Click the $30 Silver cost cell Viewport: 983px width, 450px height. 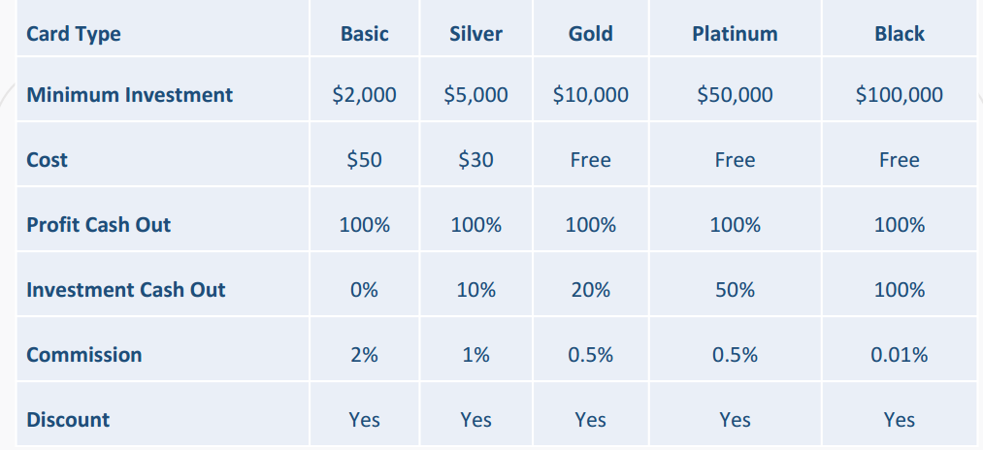[x=476, y=160]
